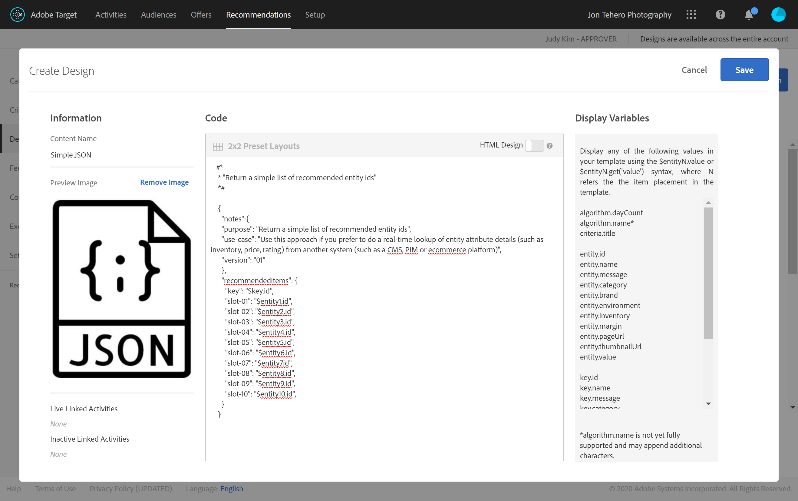Click the Adobe Target logo icon

tap(17, 15)
